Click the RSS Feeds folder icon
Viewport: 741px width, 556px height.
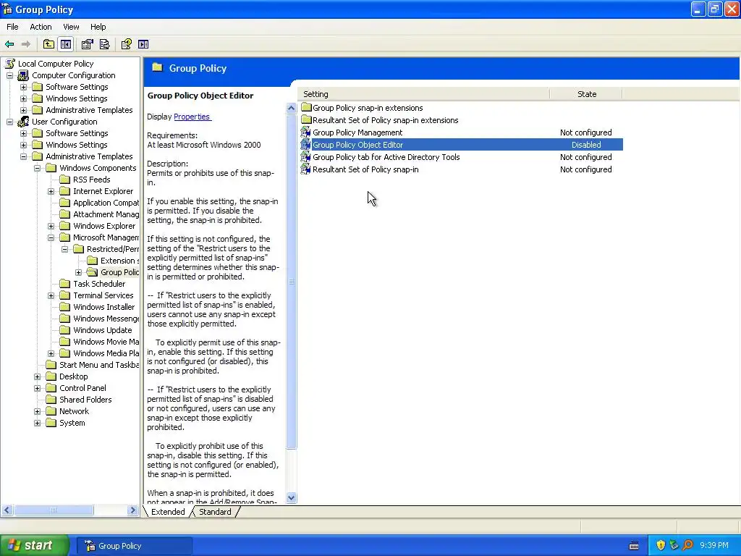[64, 180]
